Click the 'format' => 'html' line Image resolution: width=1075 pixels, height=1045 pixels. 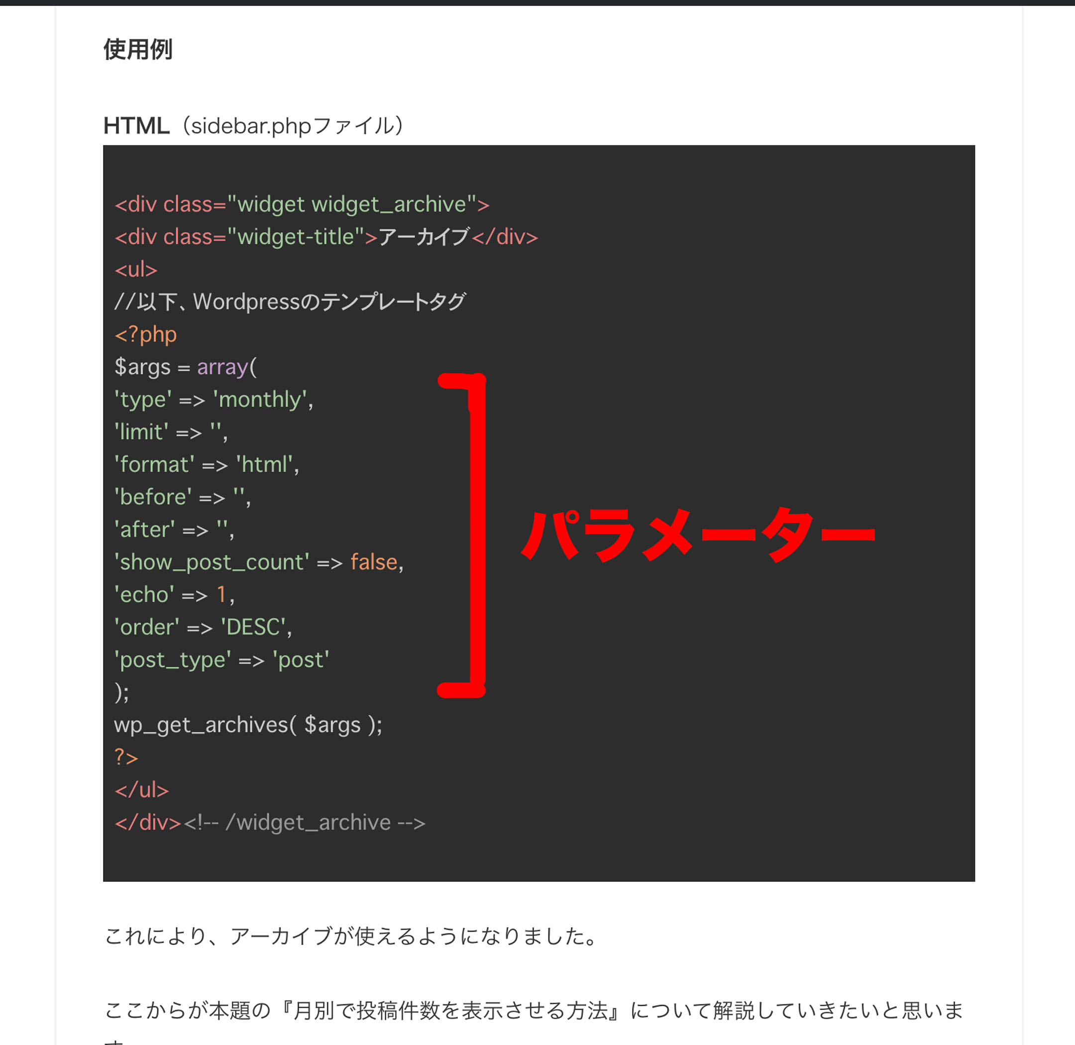[x=207, y=464]
